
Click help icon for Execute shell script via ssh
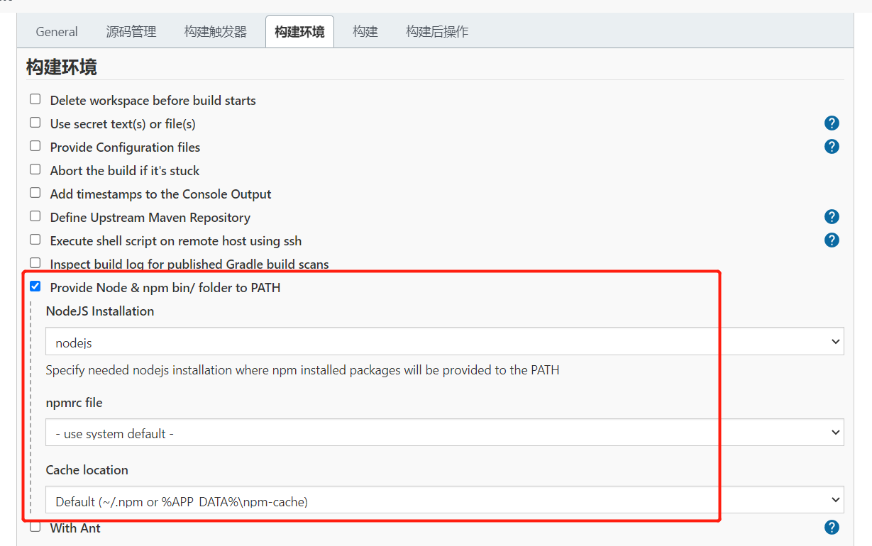(832, 240)
